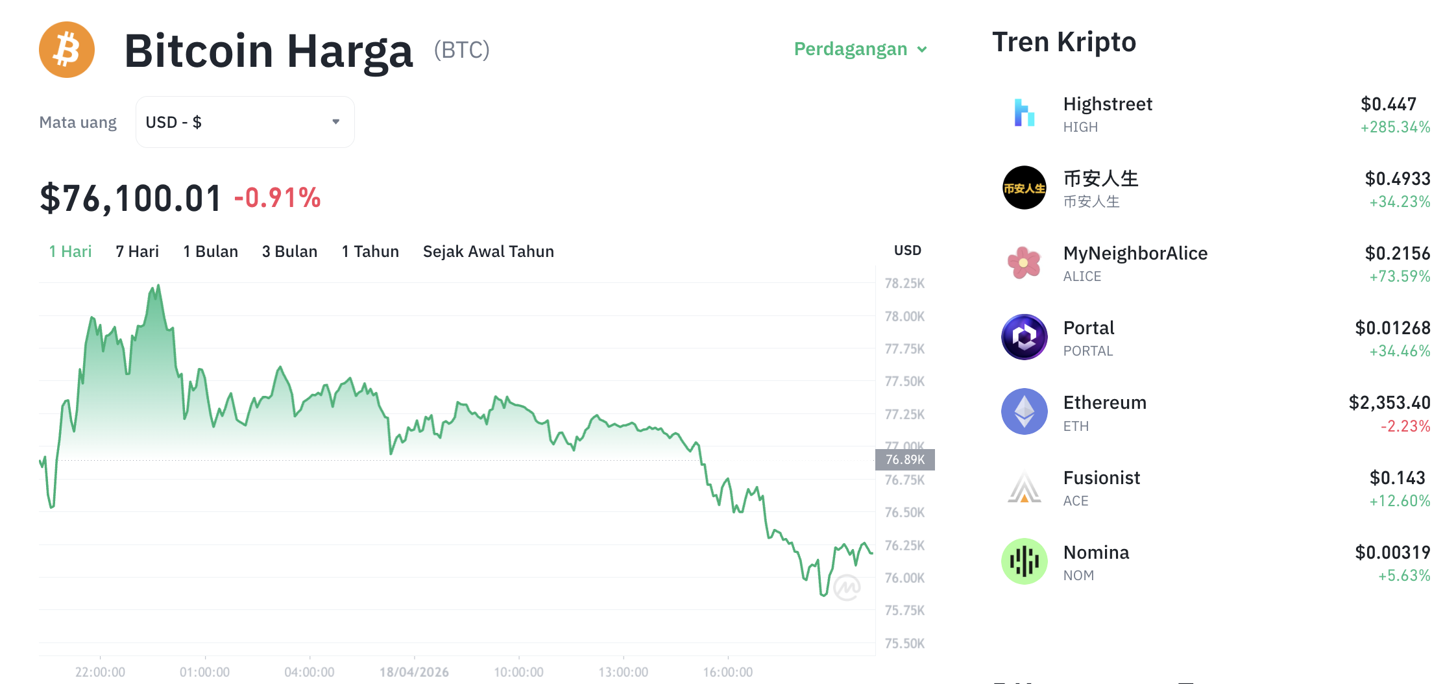Open the USD currency selector
Screen dimensions: 1456x684
[244, 121]
